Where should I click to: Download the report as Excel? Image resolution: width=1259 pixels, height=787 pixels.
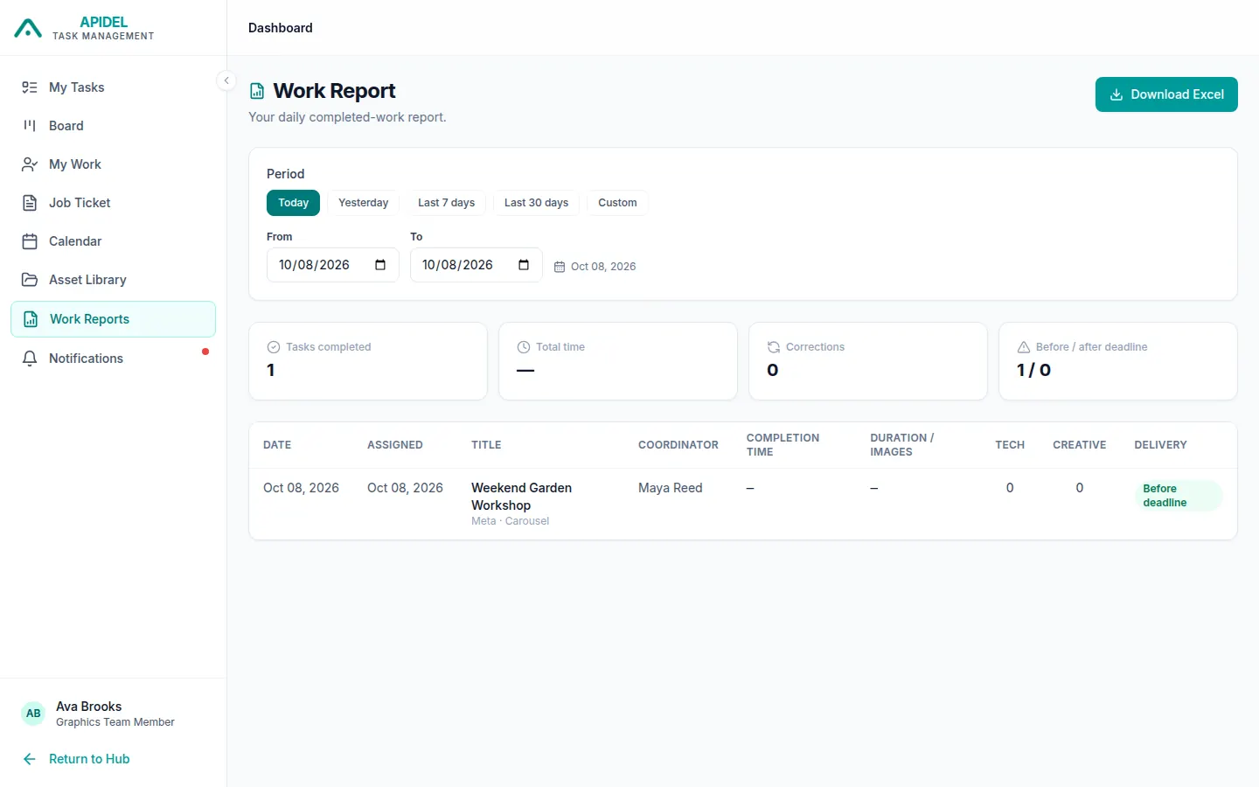tap(1166, 94)
